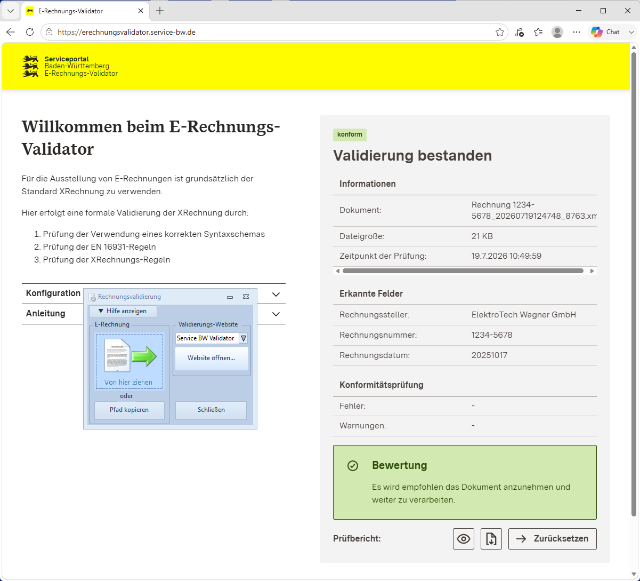View the Prüfbericht with eye icon

[464, 539]
